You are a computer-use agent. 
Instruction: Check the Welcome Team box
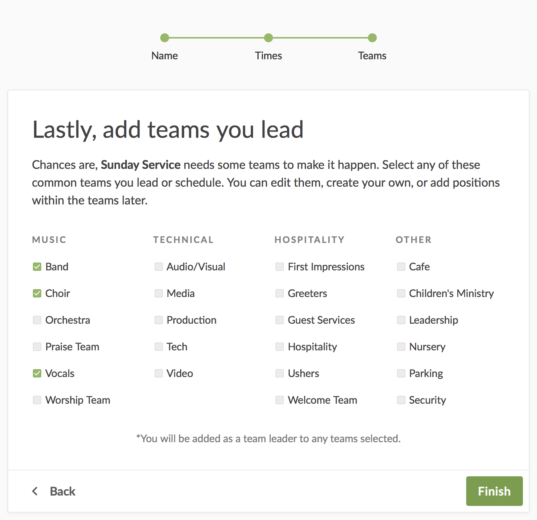pyautogui.click(x=280, y=400)
